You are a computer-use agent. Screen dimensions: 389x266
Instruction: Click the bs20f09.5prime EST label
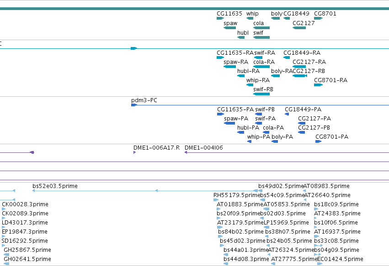(x=239, y=214)
